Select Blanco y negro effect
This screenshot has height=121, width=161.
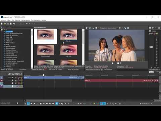(10, 43)
